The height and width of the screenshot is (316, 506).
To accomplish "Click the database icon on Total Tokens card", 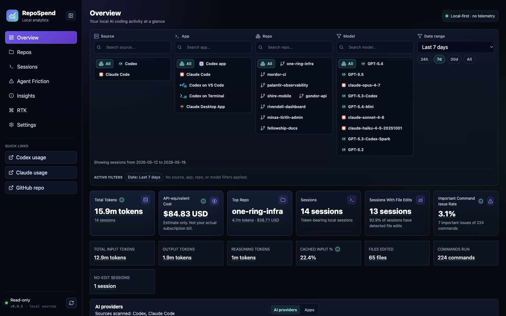I will pos(145,200).
